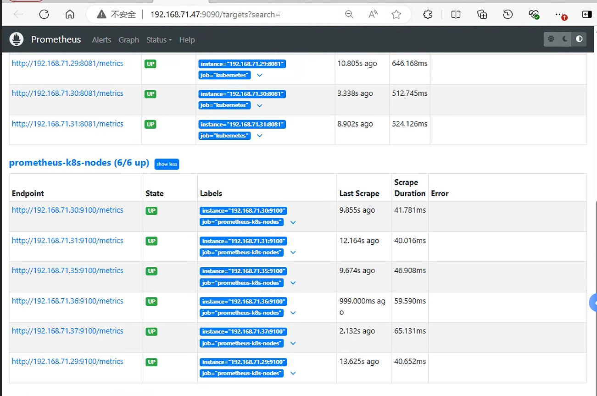Add page to favorites star icon
The image size is (597, 396).
click(396, 15)
